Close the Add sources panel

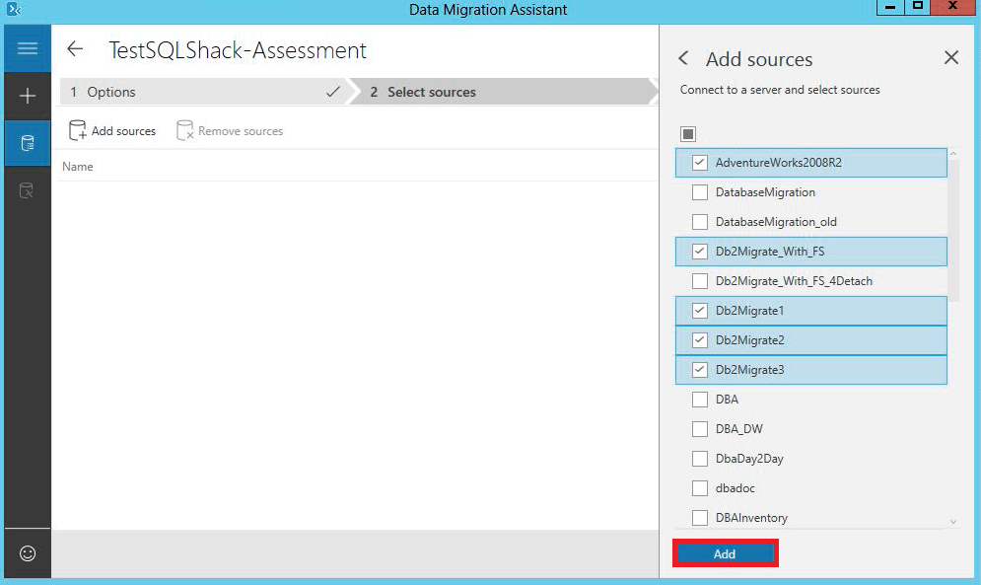[x=950, y=58]
